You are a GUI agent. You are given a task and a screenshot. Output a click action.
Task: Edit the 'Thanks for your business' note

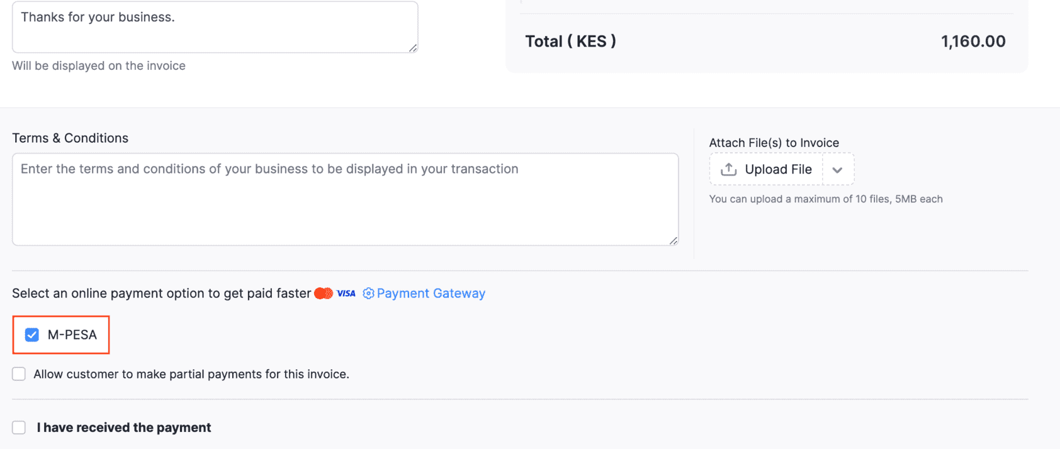[x=214, y=25]
